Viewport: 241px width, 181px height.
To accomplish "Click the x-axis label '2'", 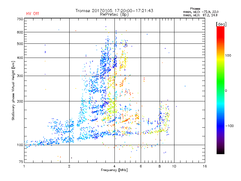I will pos(69,166).
